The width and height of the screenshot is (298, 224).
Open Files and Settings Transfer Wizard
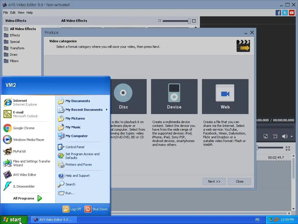click(28, 163)
